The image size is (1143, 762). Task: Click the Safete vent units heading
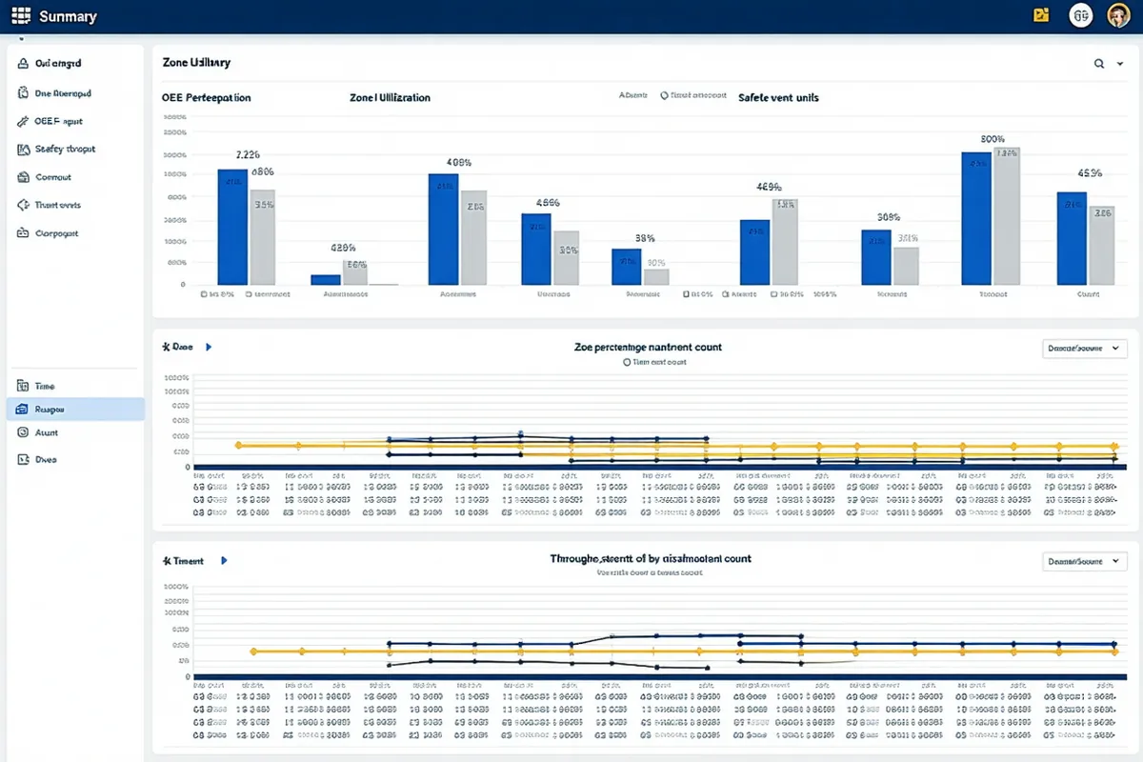[x=778, y=98]
